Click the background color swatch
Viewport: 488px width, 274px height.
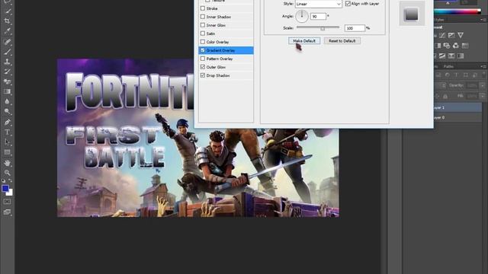(10, 193)
